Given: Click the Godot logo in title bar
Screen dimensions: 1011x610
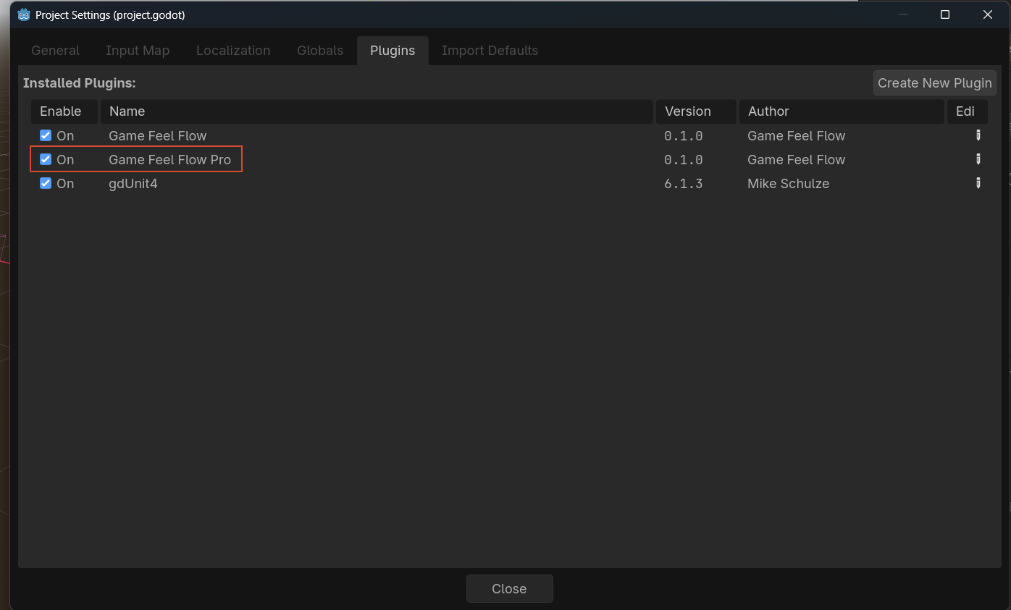Looking at the screenshot, I should 24,14.
